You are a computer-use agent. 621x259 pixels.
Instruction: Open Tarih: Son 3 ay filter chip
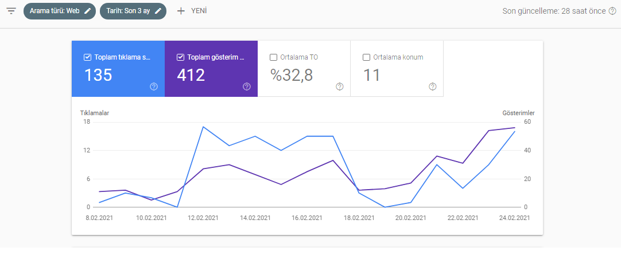pyautogui.click(x=133, y=11)
